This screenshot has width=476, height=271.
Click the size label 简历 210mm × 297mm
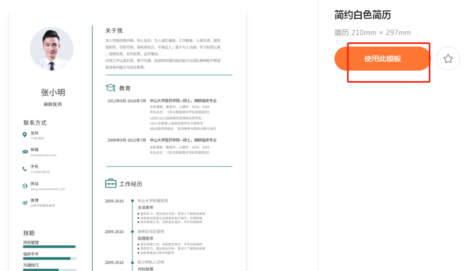[373, 33]
